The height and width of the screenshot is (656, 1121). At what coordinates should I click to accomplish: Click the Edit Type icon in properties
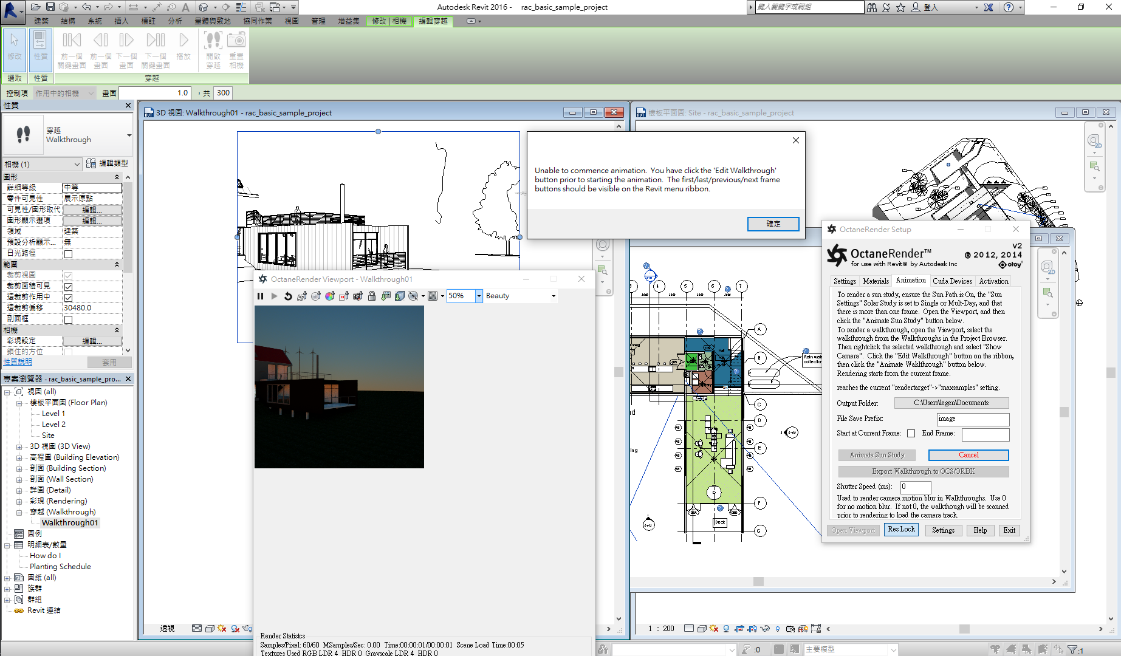91,163
